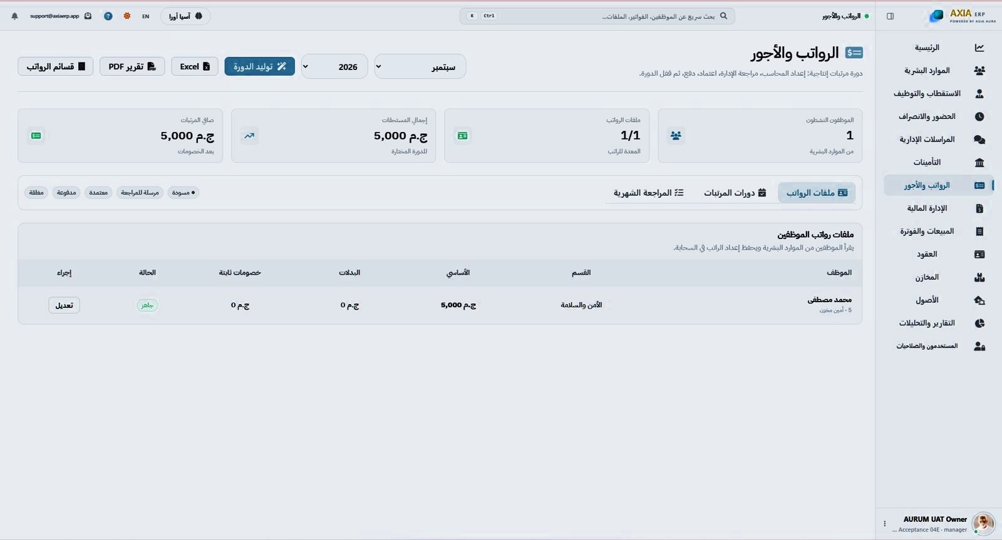Collapse the sidebar with the panel toggle
The width and height of the screenshot is (1002, 540).
(x=890, y=16)
